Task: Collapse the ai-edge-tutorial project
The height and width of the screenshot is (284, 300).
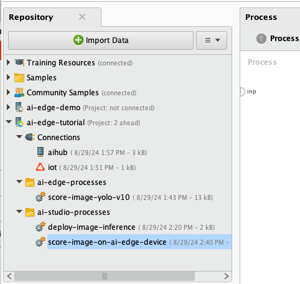Action: pos(9,122)
